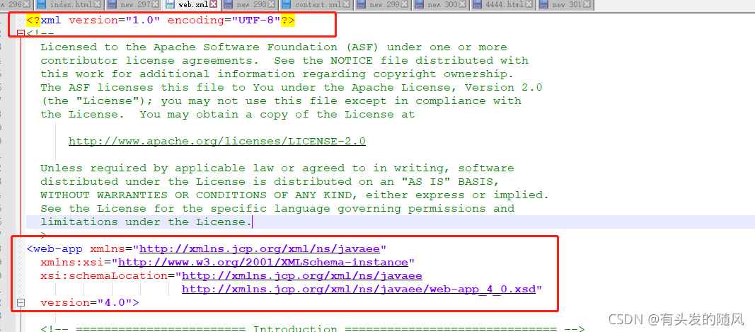The height and width of the screenshot is (332, 755).
Task: Switch to the new 301 tab
Action: [x=565, y=5]
